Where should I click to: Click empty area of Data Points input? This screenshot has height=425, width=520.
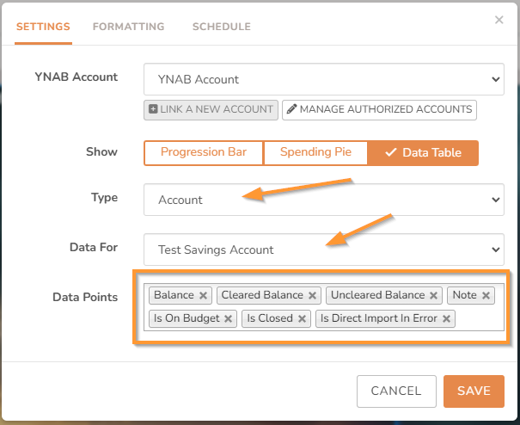click(480, 318)
